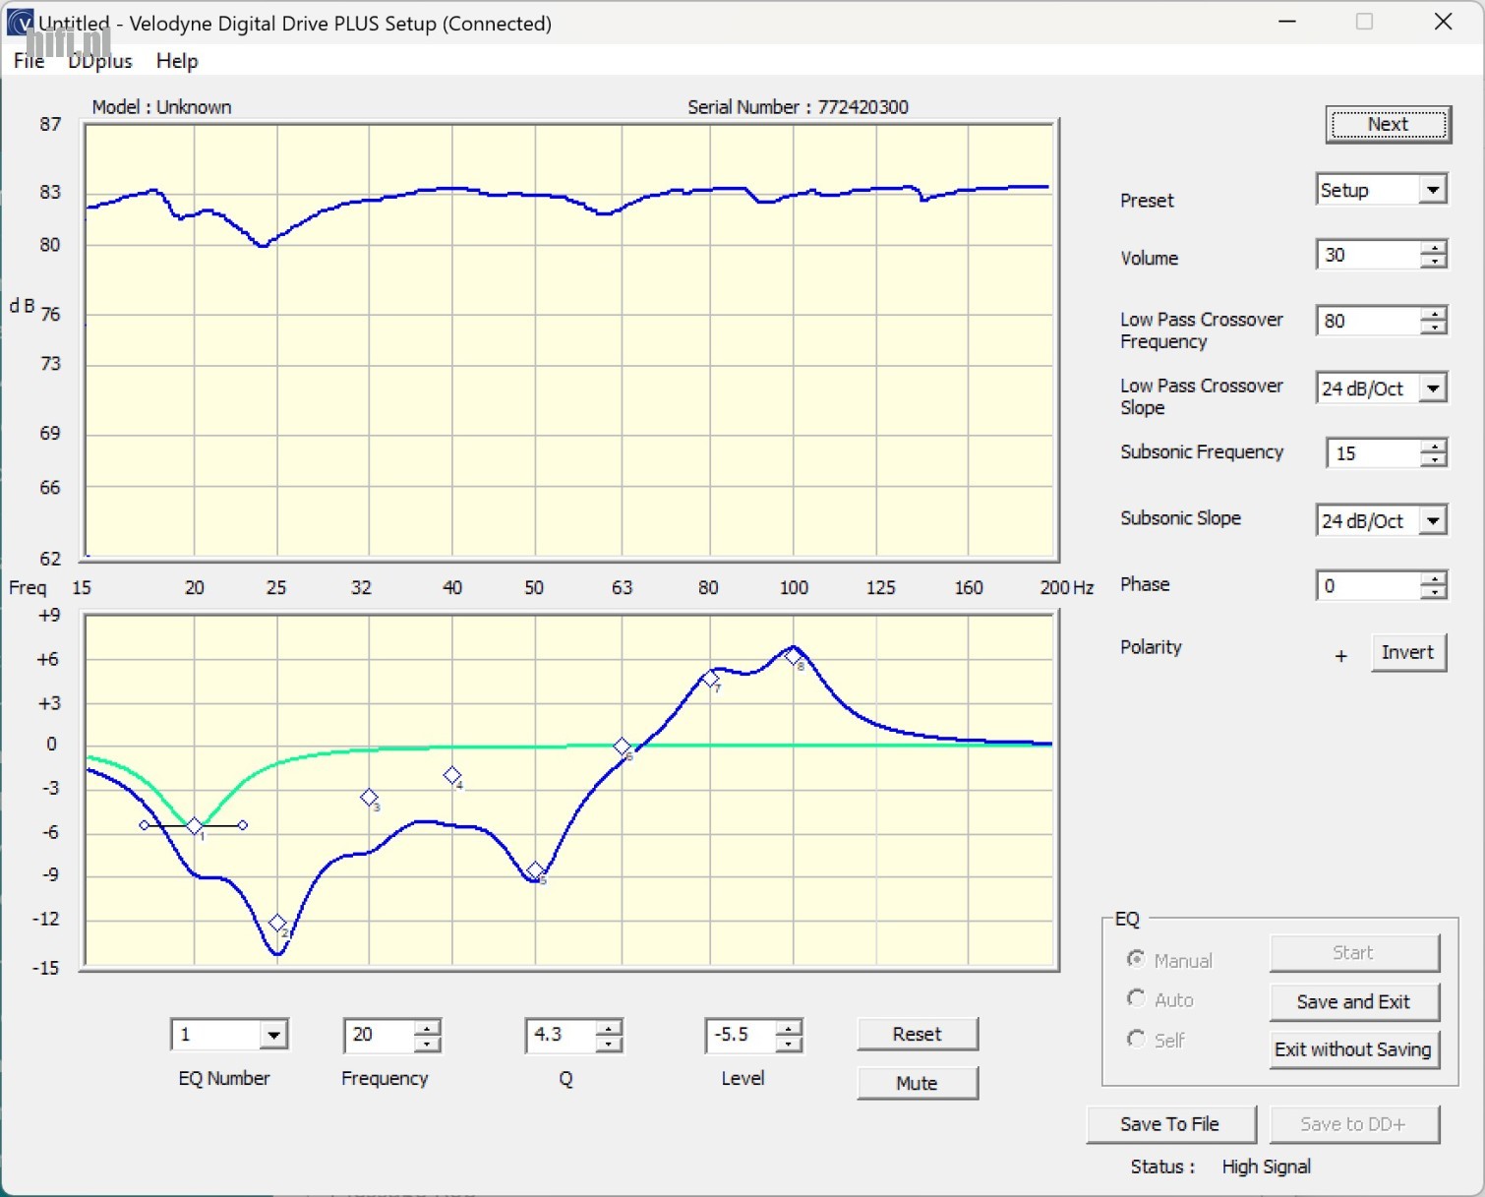
Task: Increase the Subsonic Frequency value
Action: [1434, 447]
